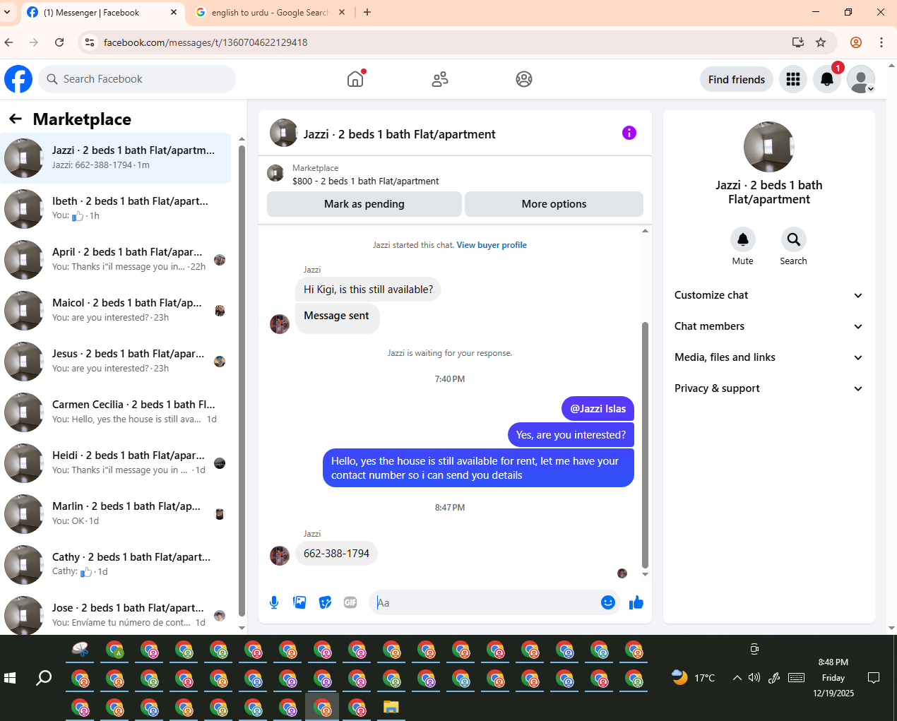Click install app icon in address bar

pyautogui.click(x=798, y=42)
